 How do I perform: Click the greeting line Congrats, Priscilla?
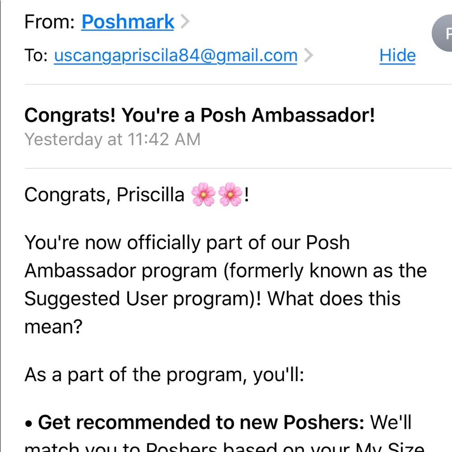pos(104,194)
